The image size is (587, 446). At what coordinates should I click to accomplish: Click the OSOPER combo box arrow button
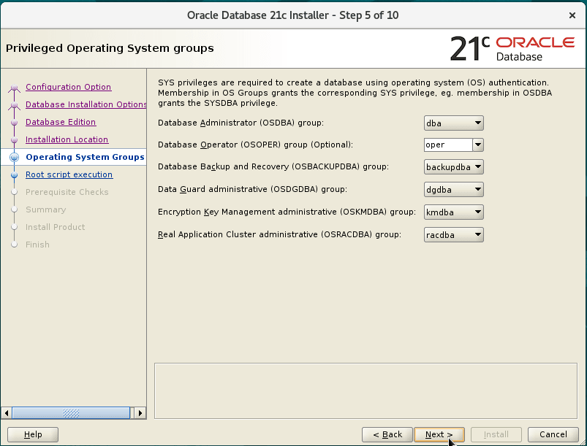pyautogui.click(x=478, y=145)
